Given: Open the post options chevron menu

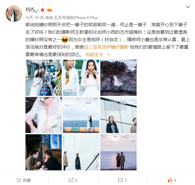Looking at the screenshot, I should tap(188, 7).
